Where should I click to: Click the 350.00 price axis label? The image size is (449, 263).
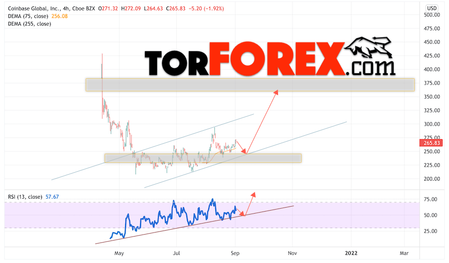[x=432, y=97]
